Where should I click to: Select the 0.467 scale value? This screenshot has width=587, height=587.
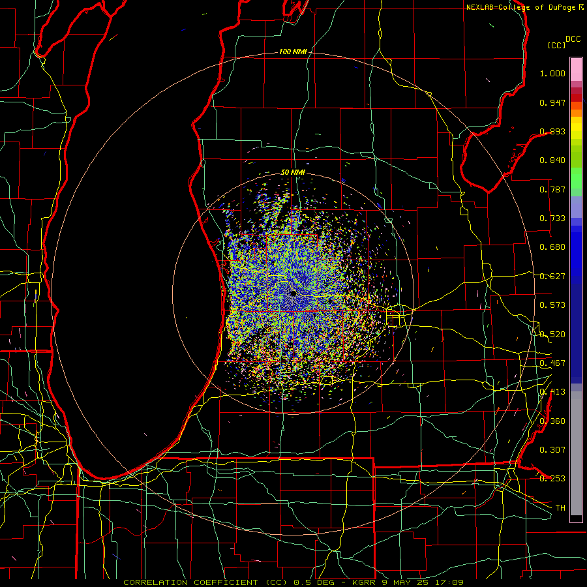pyautogui.click(x=552, y=363)
